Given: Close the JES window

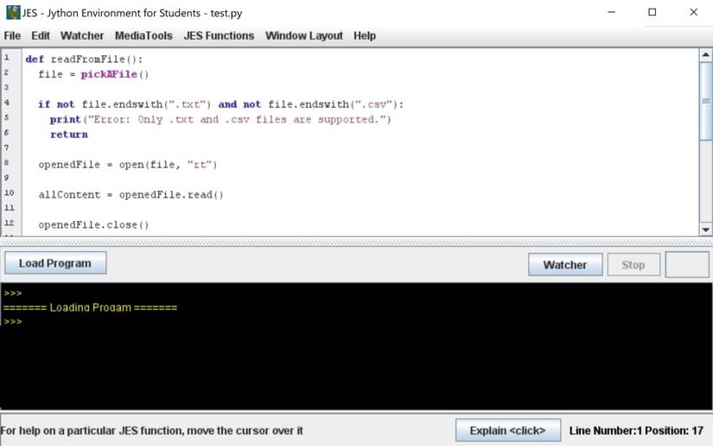Looking at the screenshot, I should pos(693,12).
